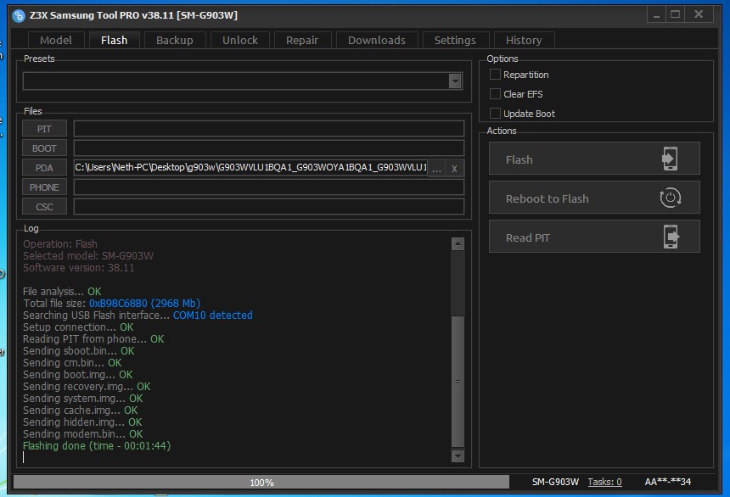Screen dimensions: 730x497
Task: Click the power-cycle icon on Reboot to Flash
Action: (671, 198)
